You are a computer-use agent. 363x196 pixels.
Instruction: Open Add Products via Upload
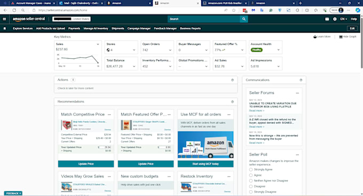[x=51, y=28]
